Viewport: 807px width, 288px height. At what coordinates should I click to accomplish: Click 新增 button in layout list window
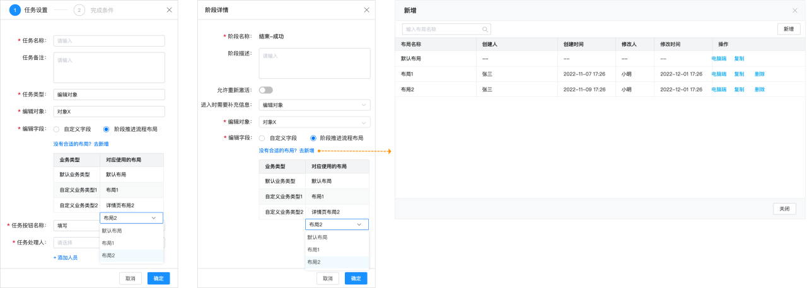click(789, 29)
